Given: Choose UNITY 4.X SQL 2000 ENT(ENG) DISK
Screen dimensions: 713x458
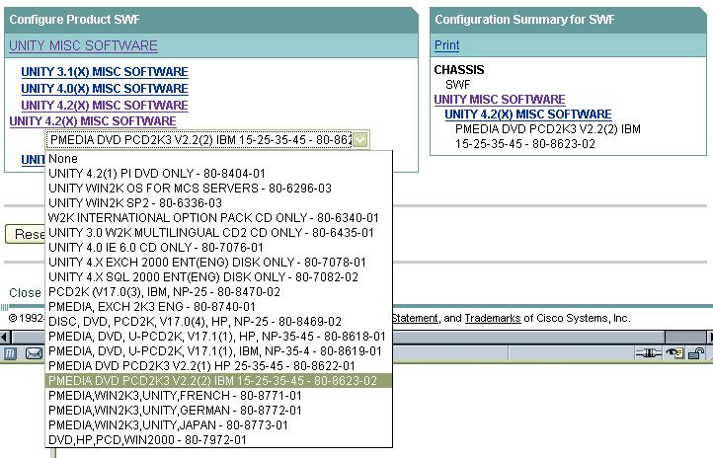Looking at the screenshot, I should [218, 277].
